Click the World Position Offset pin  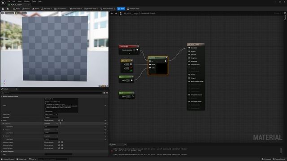coord(189,81)
